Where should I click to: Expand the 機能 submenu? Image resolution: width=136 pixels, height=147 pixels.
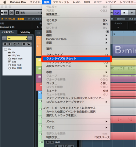click(x=76, y=35)
